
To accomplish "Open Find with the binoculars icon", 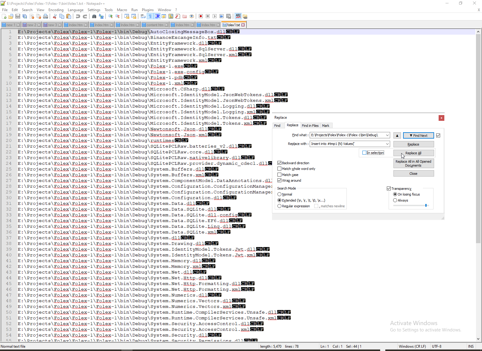I will 94,16.
